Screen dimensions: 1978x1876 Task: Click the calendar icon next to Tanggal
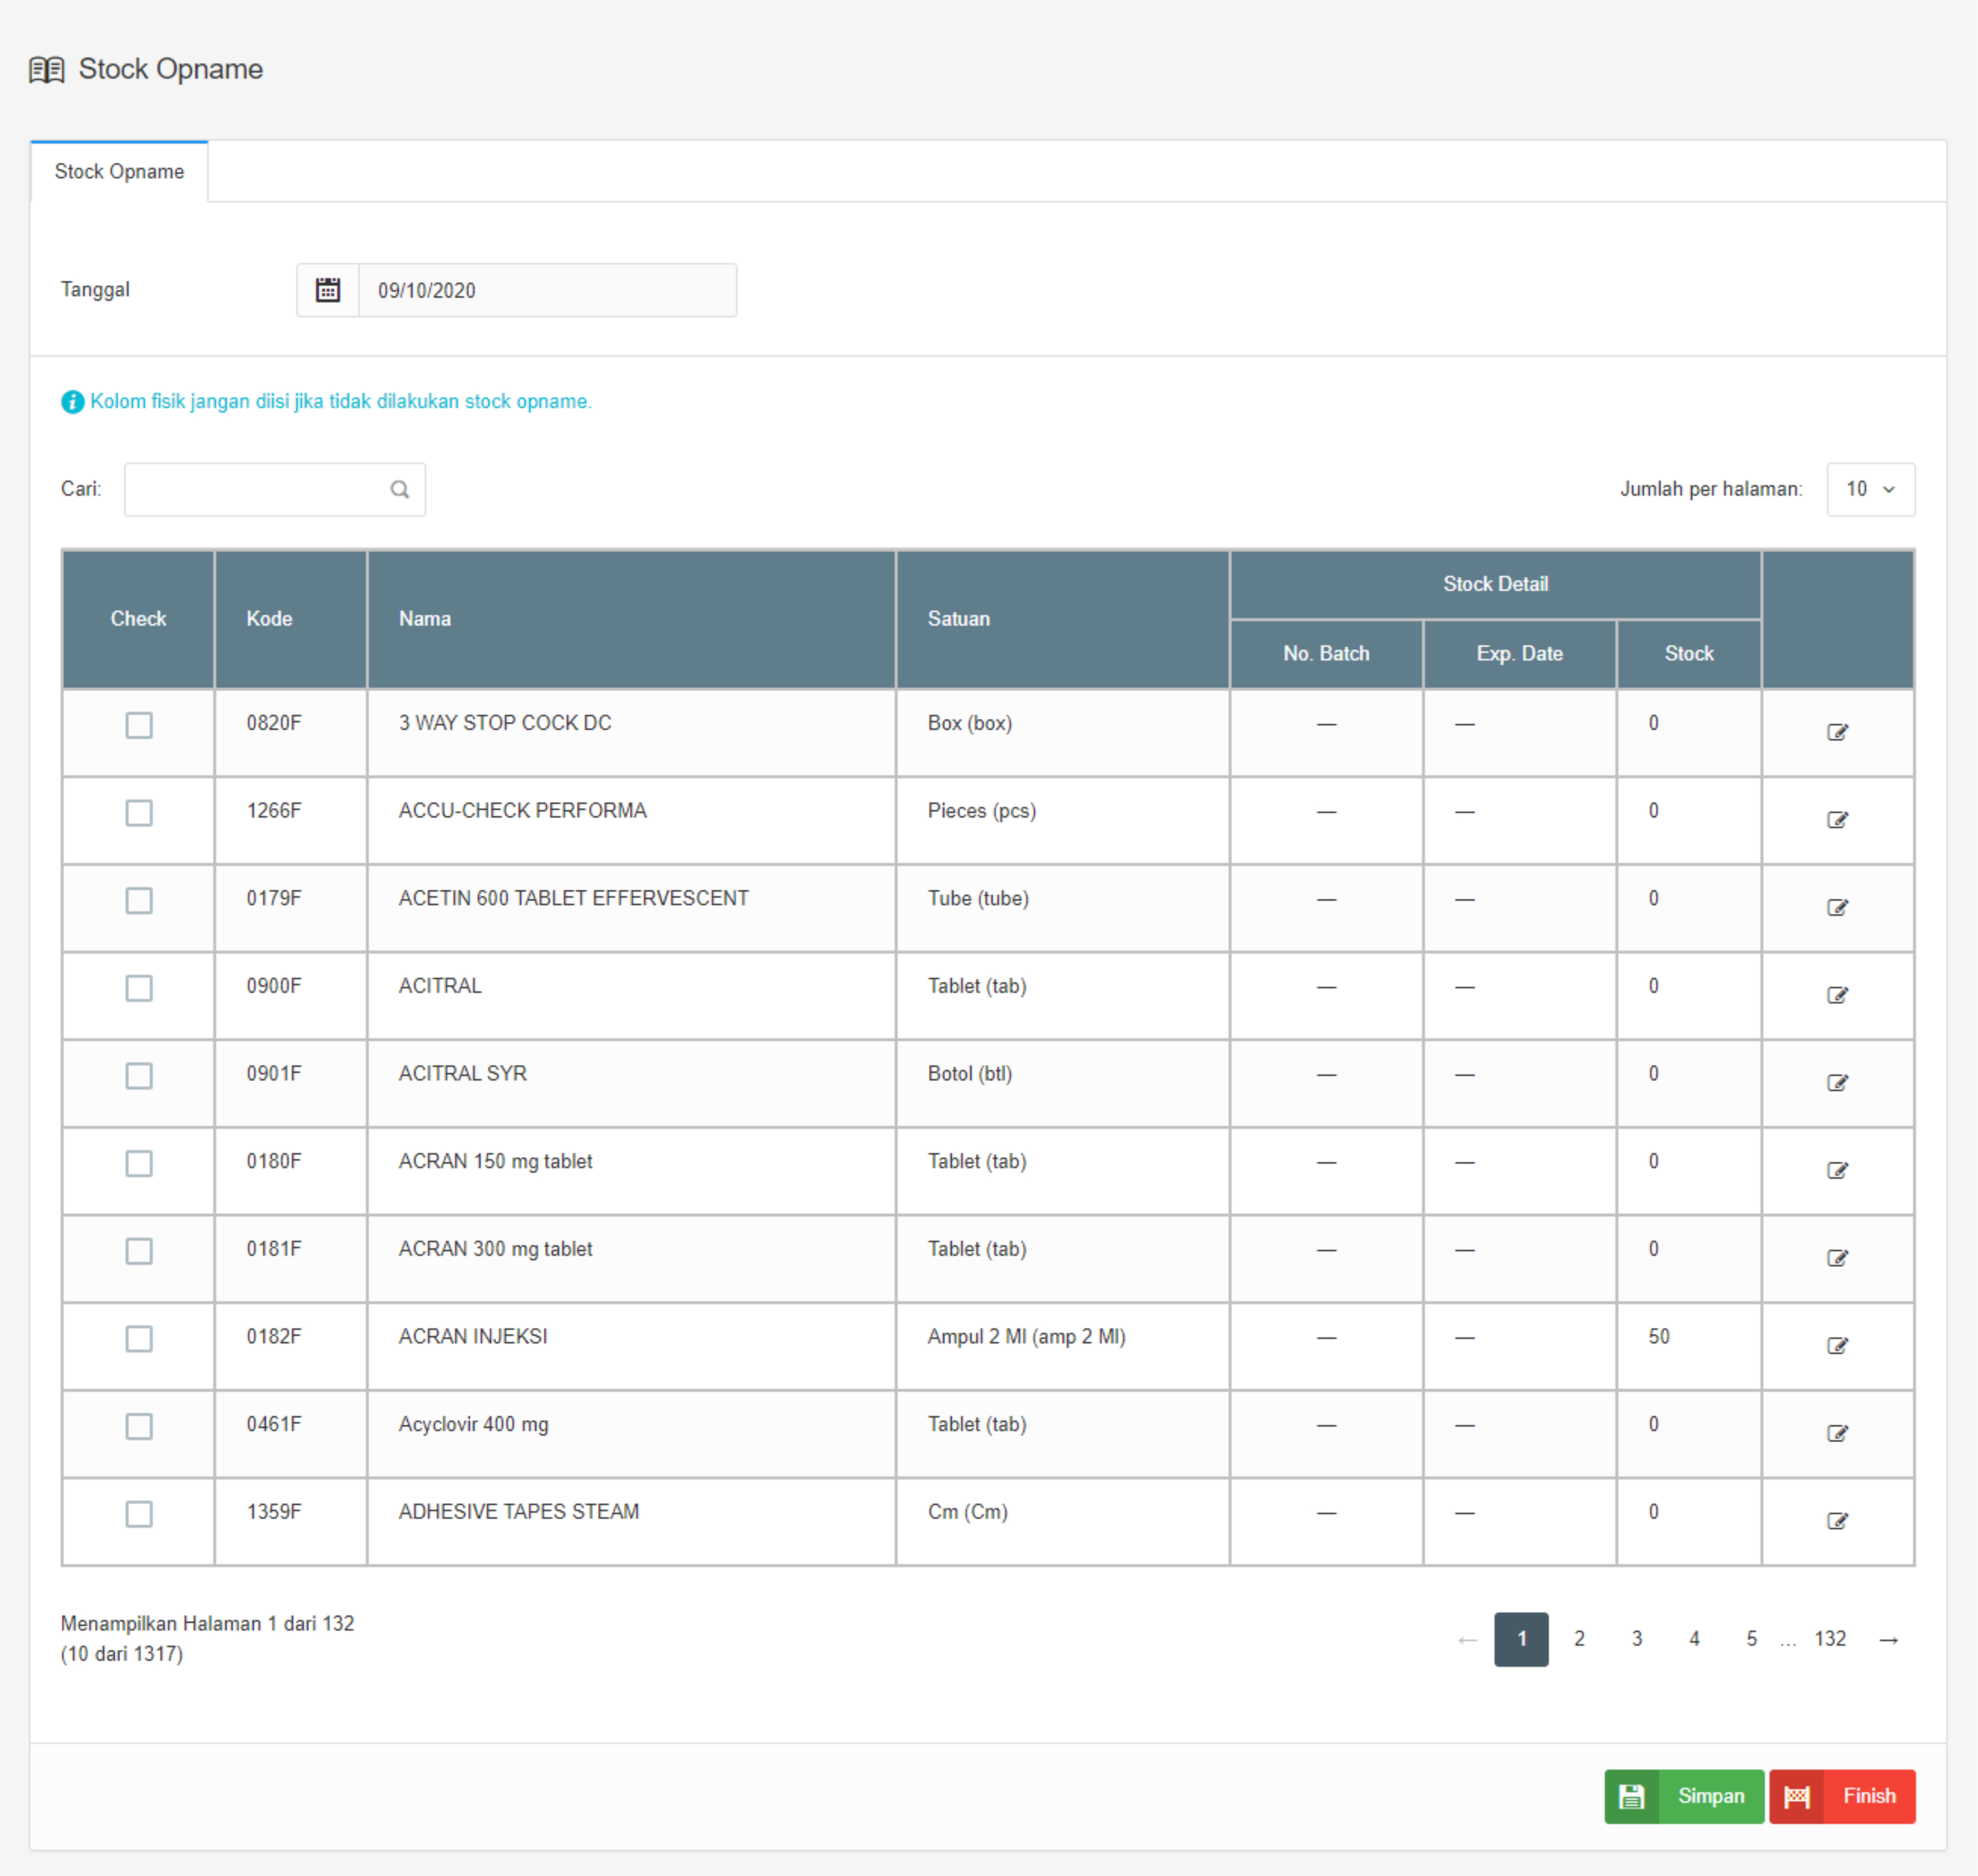328,290
